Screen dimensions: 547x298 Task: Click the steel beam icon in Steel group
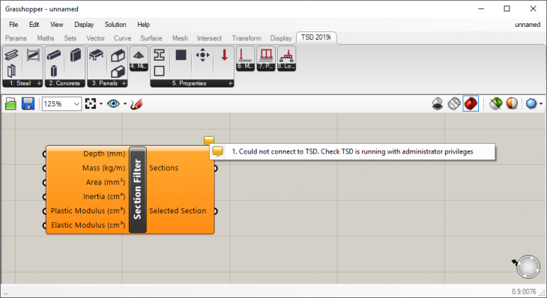11,55
